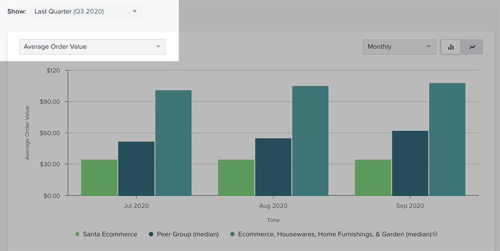Click the help icon beside Garden (median)
This screenshot has width=500, height=251.
(x=435, y=234)
